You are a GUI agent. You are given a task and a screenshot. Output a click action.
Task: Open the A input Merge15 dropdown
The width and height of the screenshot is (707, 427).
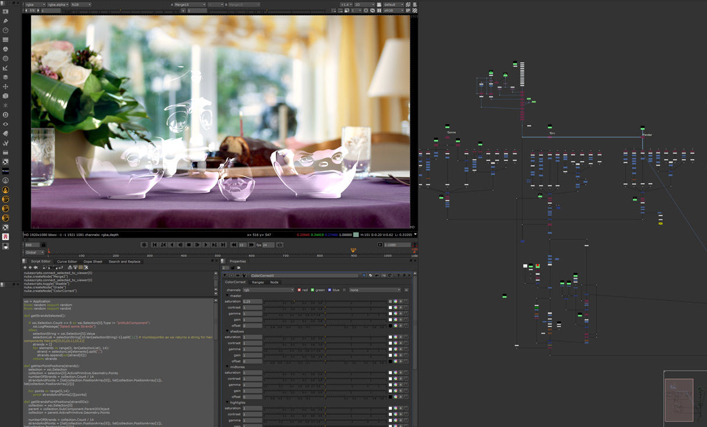tap(190, 4)
